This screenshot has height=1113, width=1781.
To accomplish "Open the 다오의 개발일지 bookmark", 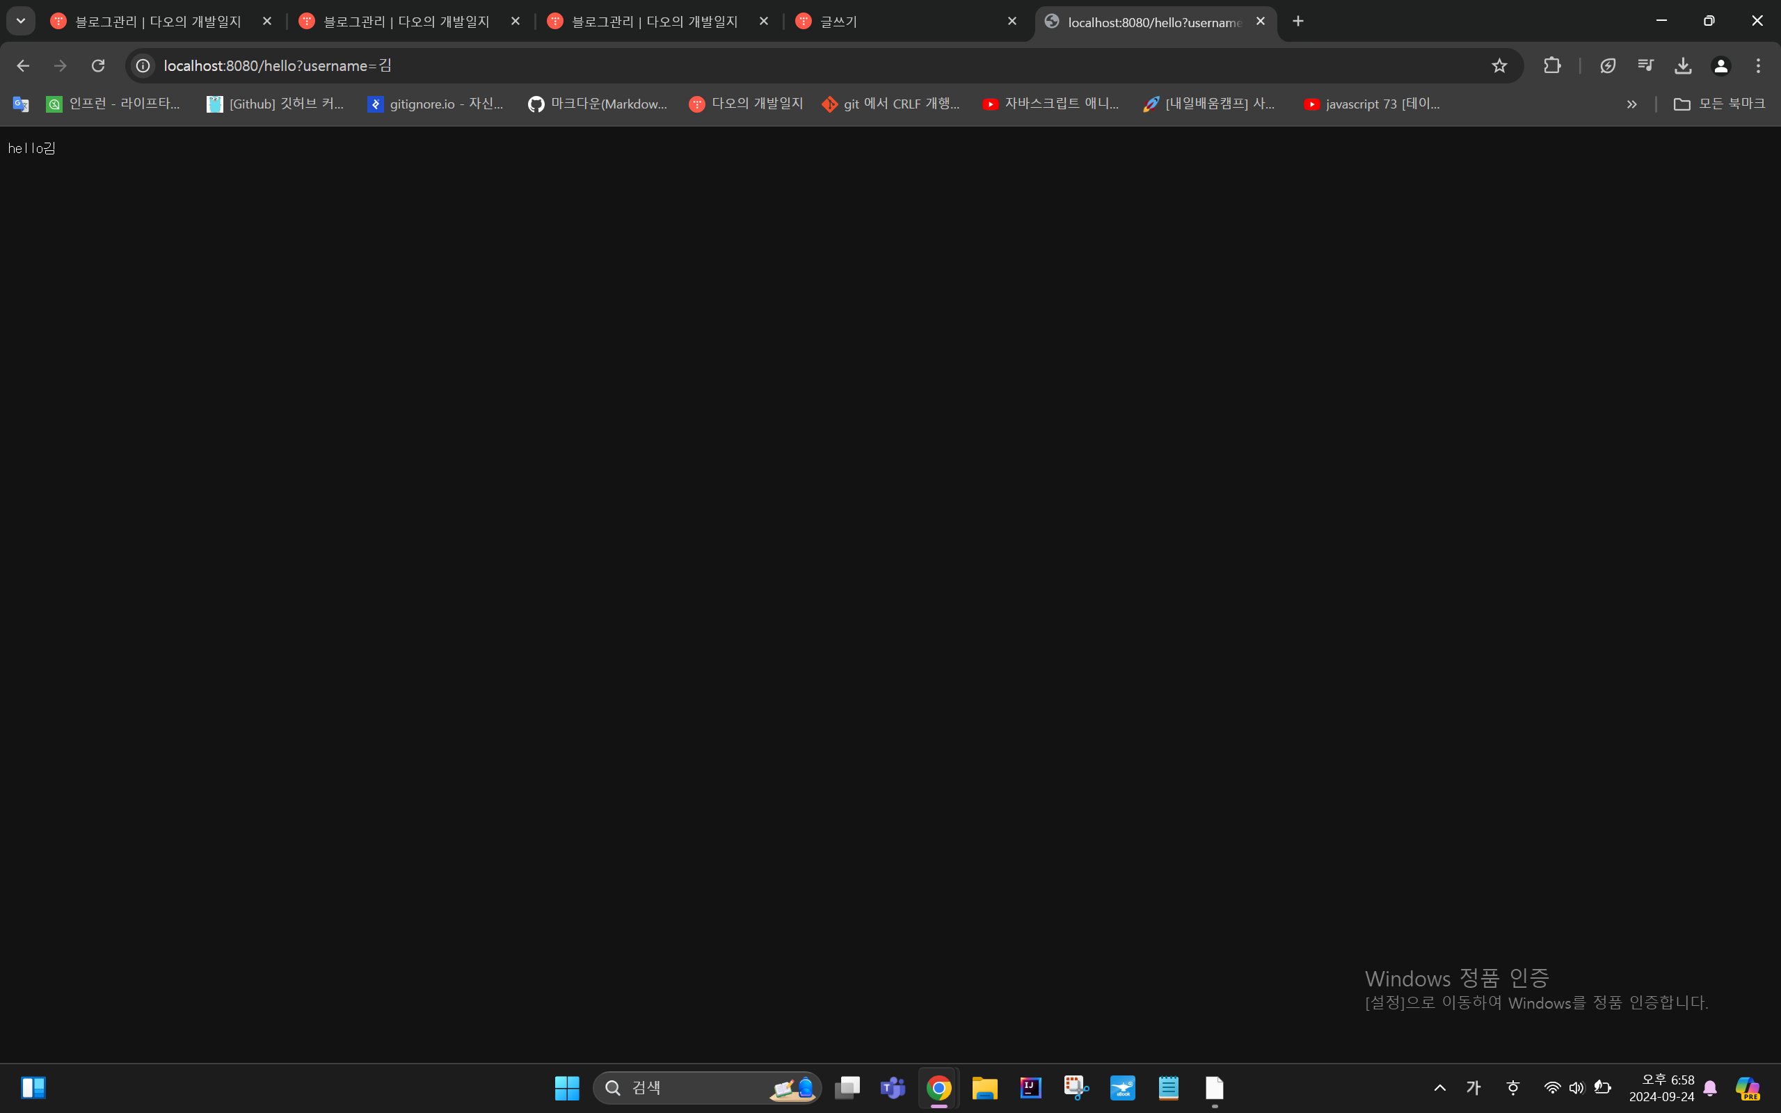I will tap(746, 104).
